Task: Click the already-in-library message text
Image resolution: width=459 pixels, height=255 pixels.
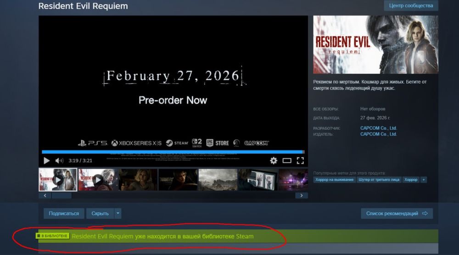Action: (x=163, y=236)
